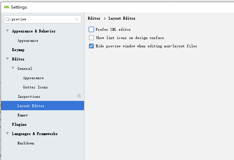Collapse the Editor tree section
234x160 pixels.
tap(7, 59)
